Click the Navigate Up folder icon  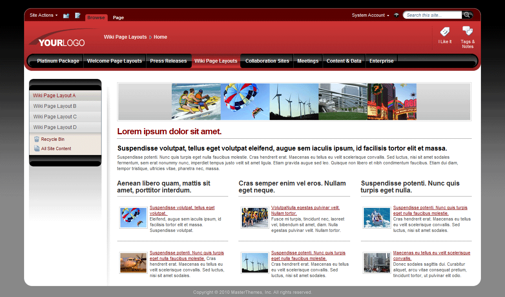[66, 15]
